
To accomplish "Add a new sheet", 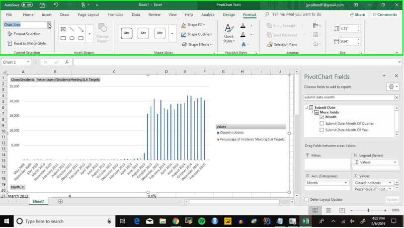I will pyautogui.click(x=60, y=202).
